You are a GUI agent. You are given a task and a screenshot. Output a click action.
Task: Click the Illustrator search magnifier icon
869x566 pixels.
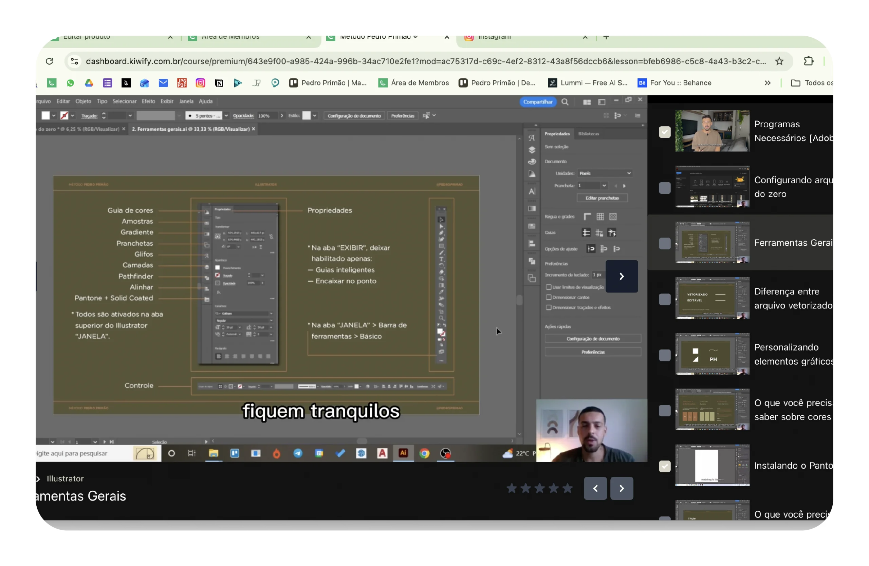click(x=565, y=102)
